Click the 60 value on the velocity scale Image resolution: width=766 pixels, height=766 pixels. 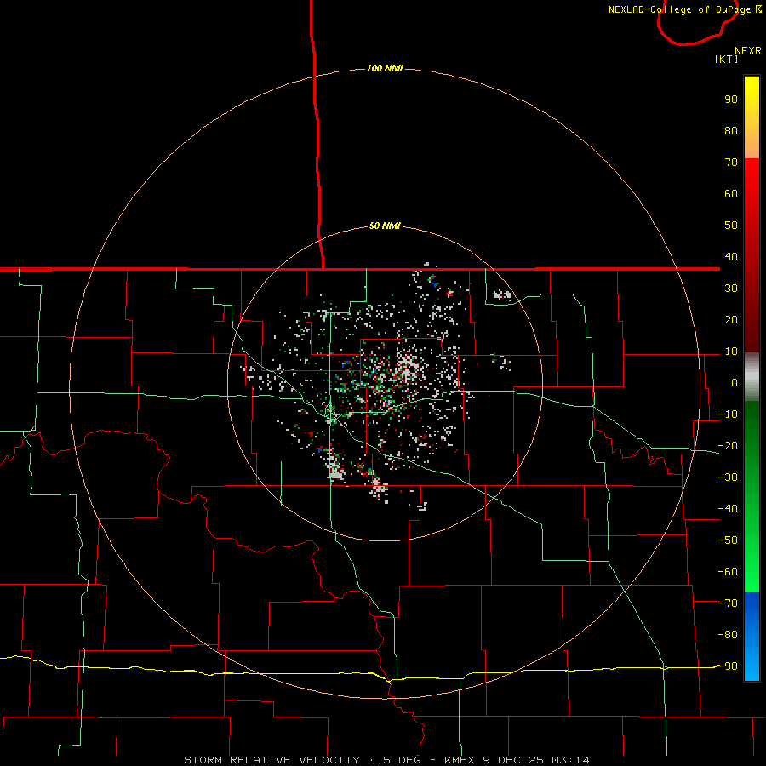(x=731, y=194)
